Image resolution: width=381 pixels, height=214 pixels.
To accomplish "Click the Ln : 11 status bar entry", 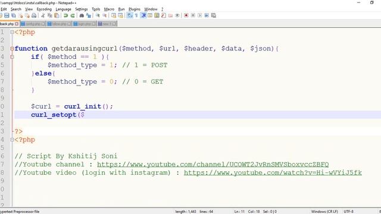I will click(x=239, y=212).
